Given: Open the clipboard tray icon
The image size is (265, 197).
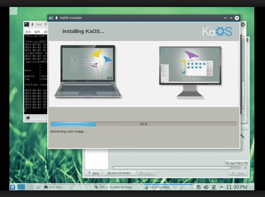Looking at the screenshot, I should (x=199, y=187).
